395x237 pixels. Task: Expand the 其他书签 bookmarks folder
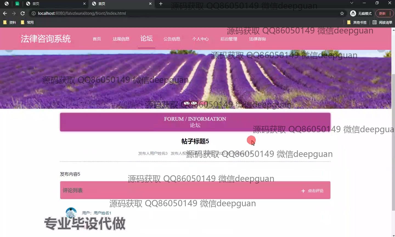pyautogui.click(x=357, y=22)
